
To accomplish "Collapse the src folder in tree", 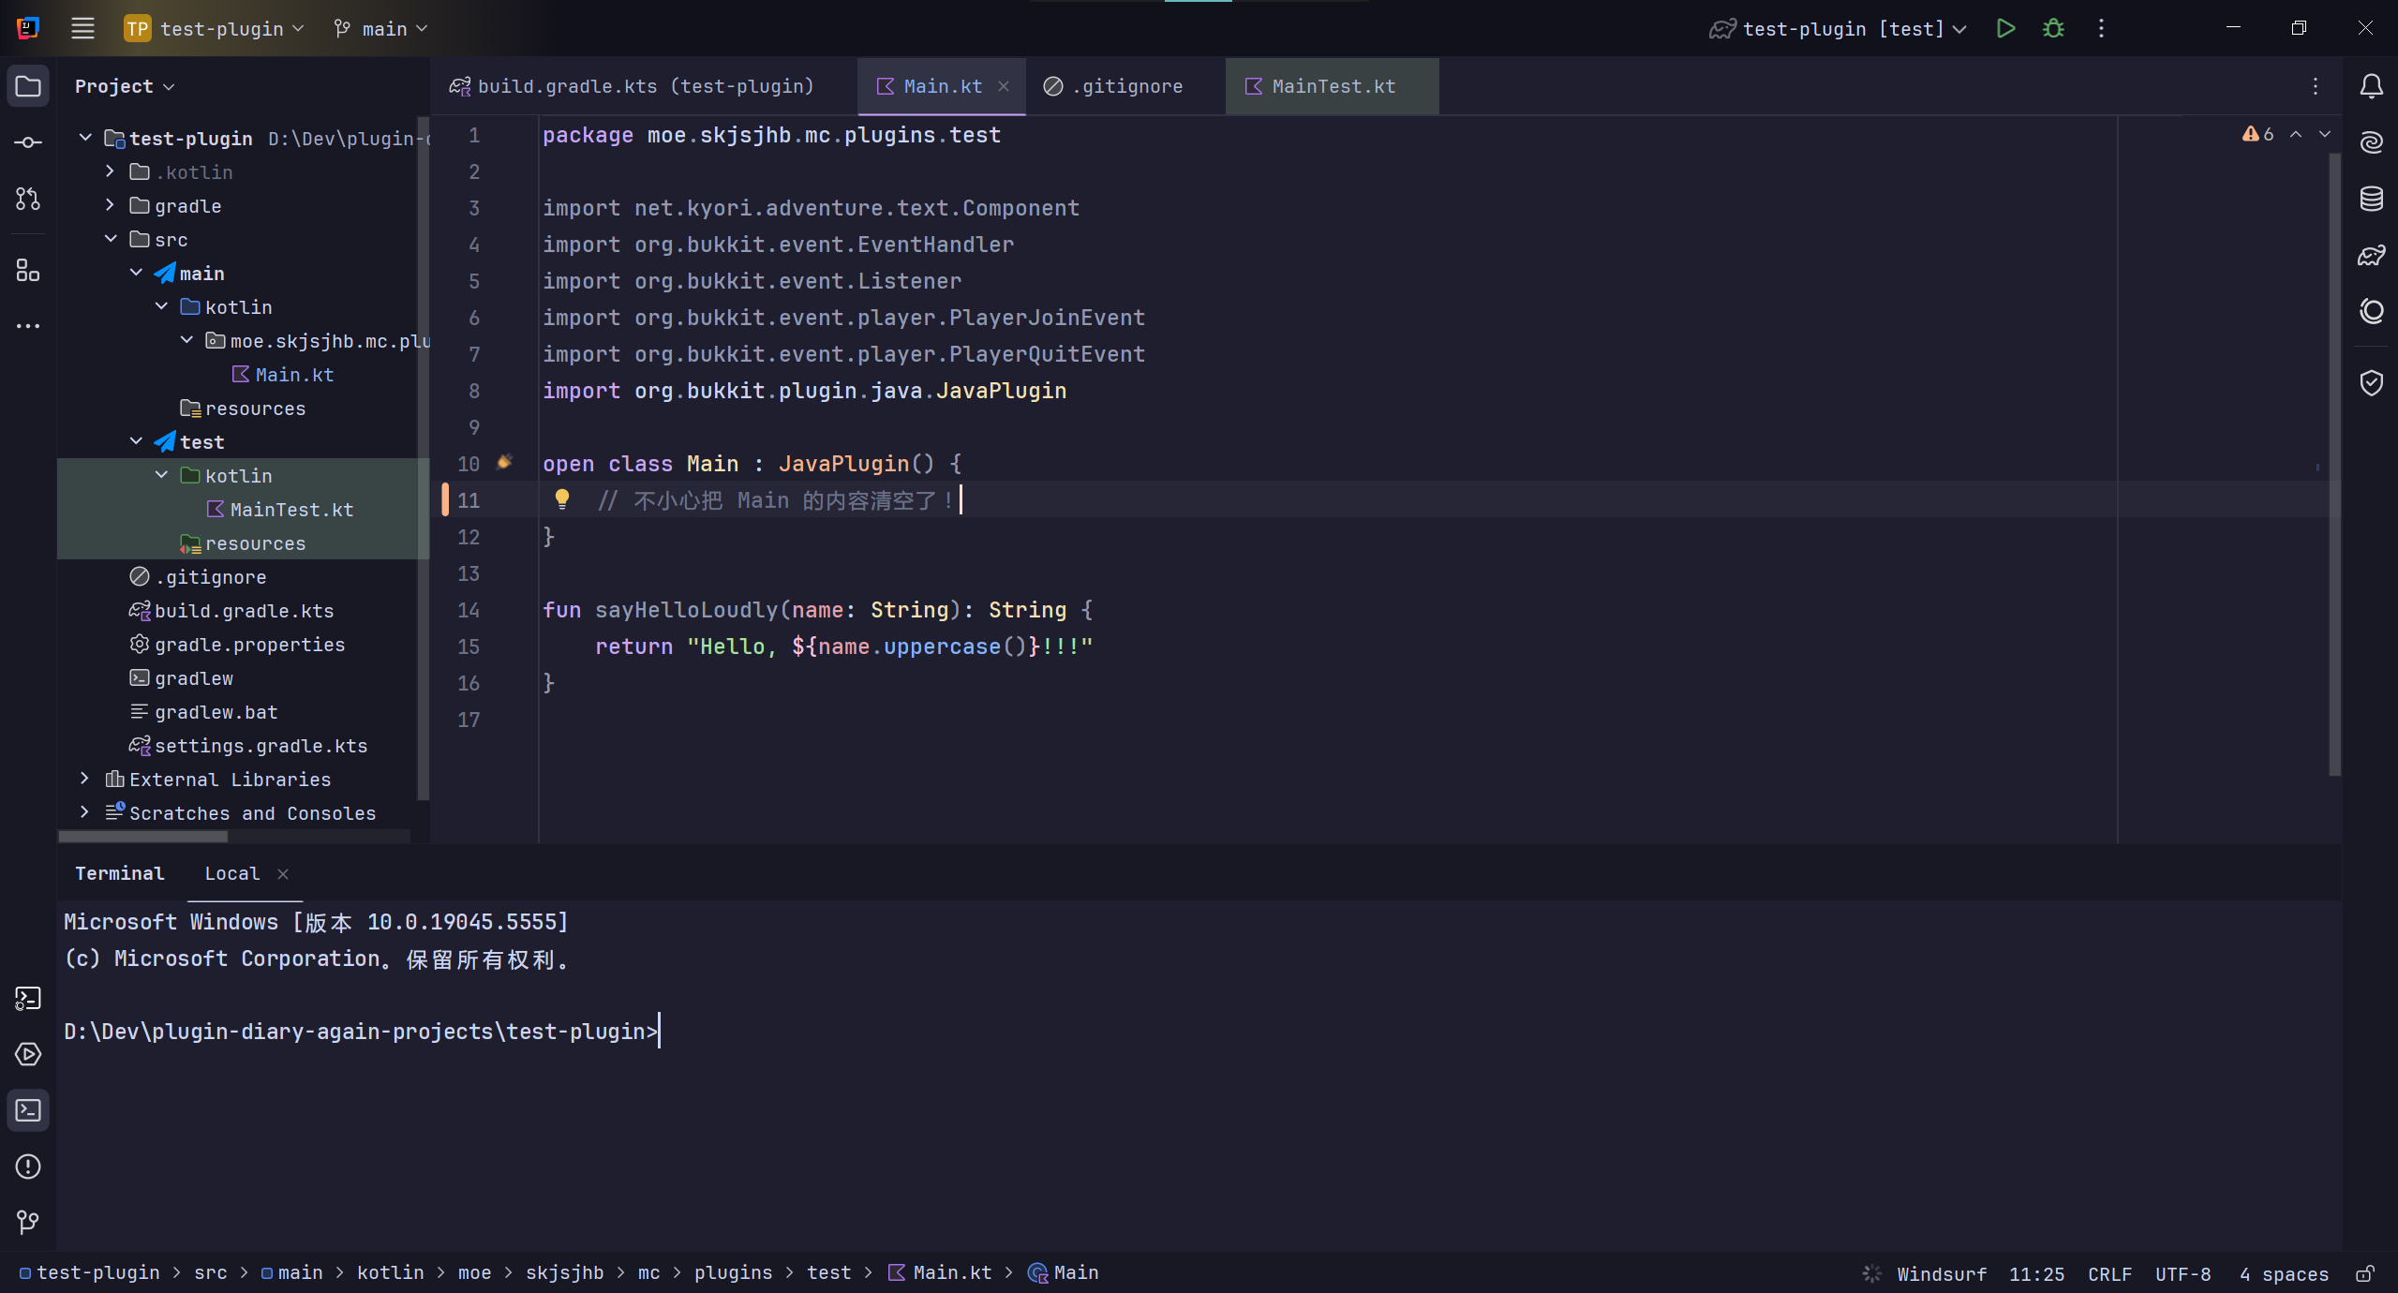I will pos(111,239).
